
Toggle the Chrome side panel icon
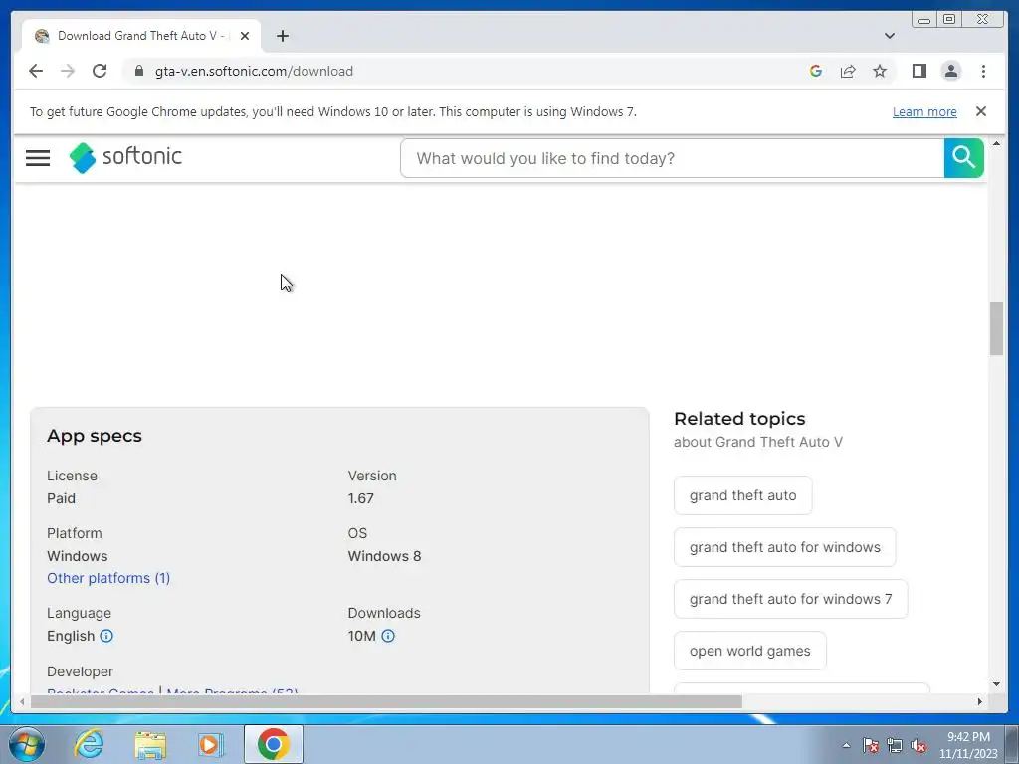pyautogui.click(x=918, y=71)
